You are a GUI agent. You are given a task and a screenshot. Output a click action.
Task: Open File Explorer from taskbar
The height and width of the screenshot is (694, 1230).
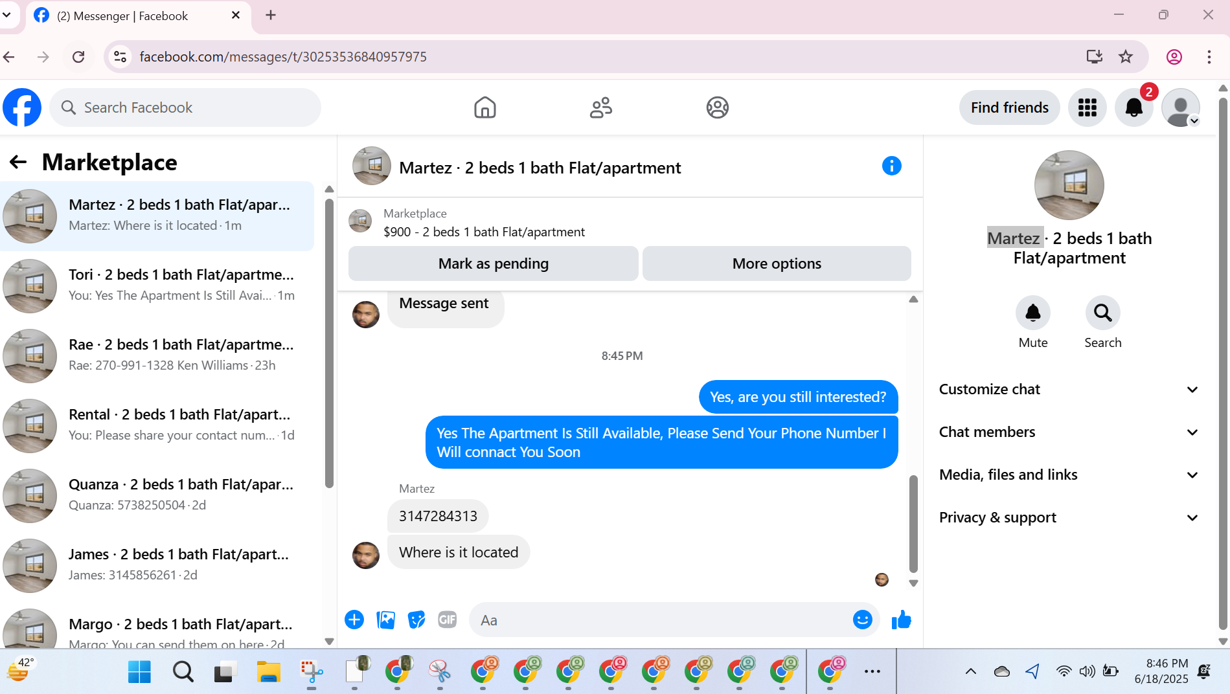coord(268,672)
